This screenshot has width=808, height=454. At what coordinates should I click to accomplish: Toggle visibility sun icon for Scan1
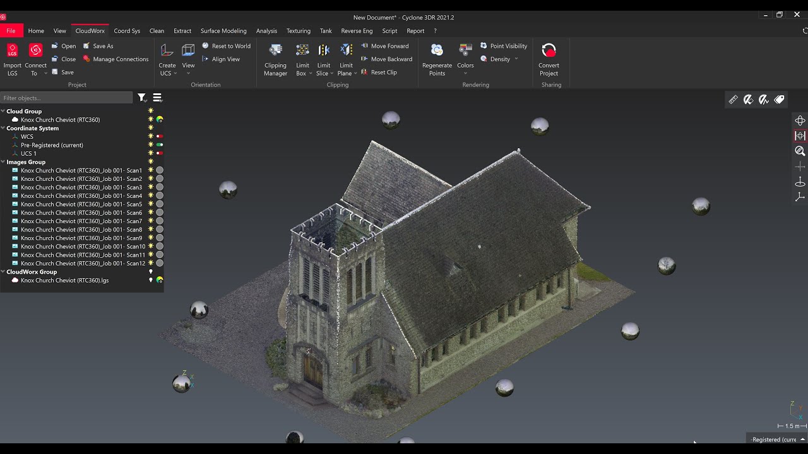coord(151,170)
